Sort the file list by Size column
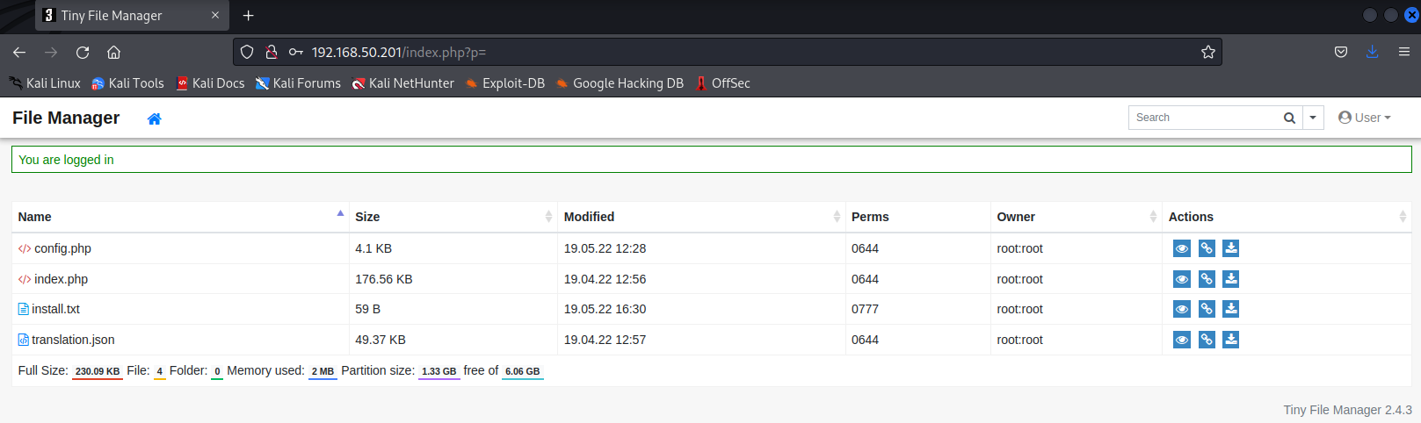The height and width of the screenshot is (423, 1421). pyautogui.click(x=367, y=217)
